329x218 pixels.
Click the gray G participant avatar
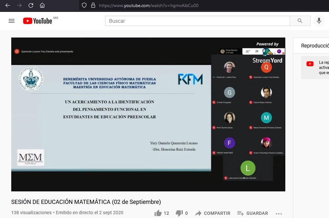coord(229,92)
